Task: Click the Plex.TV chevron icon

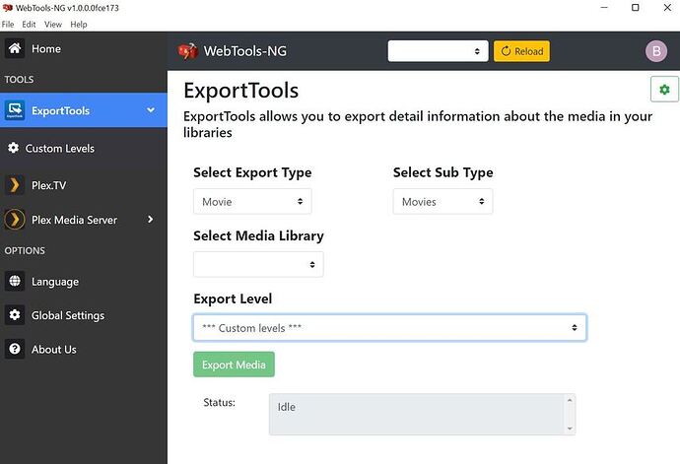Action: (15, 185)
